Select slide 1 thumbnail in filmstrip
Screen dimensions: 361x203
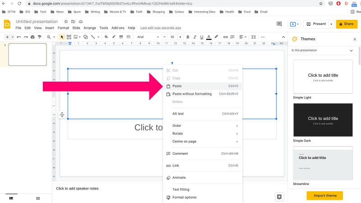coord(28,55)
